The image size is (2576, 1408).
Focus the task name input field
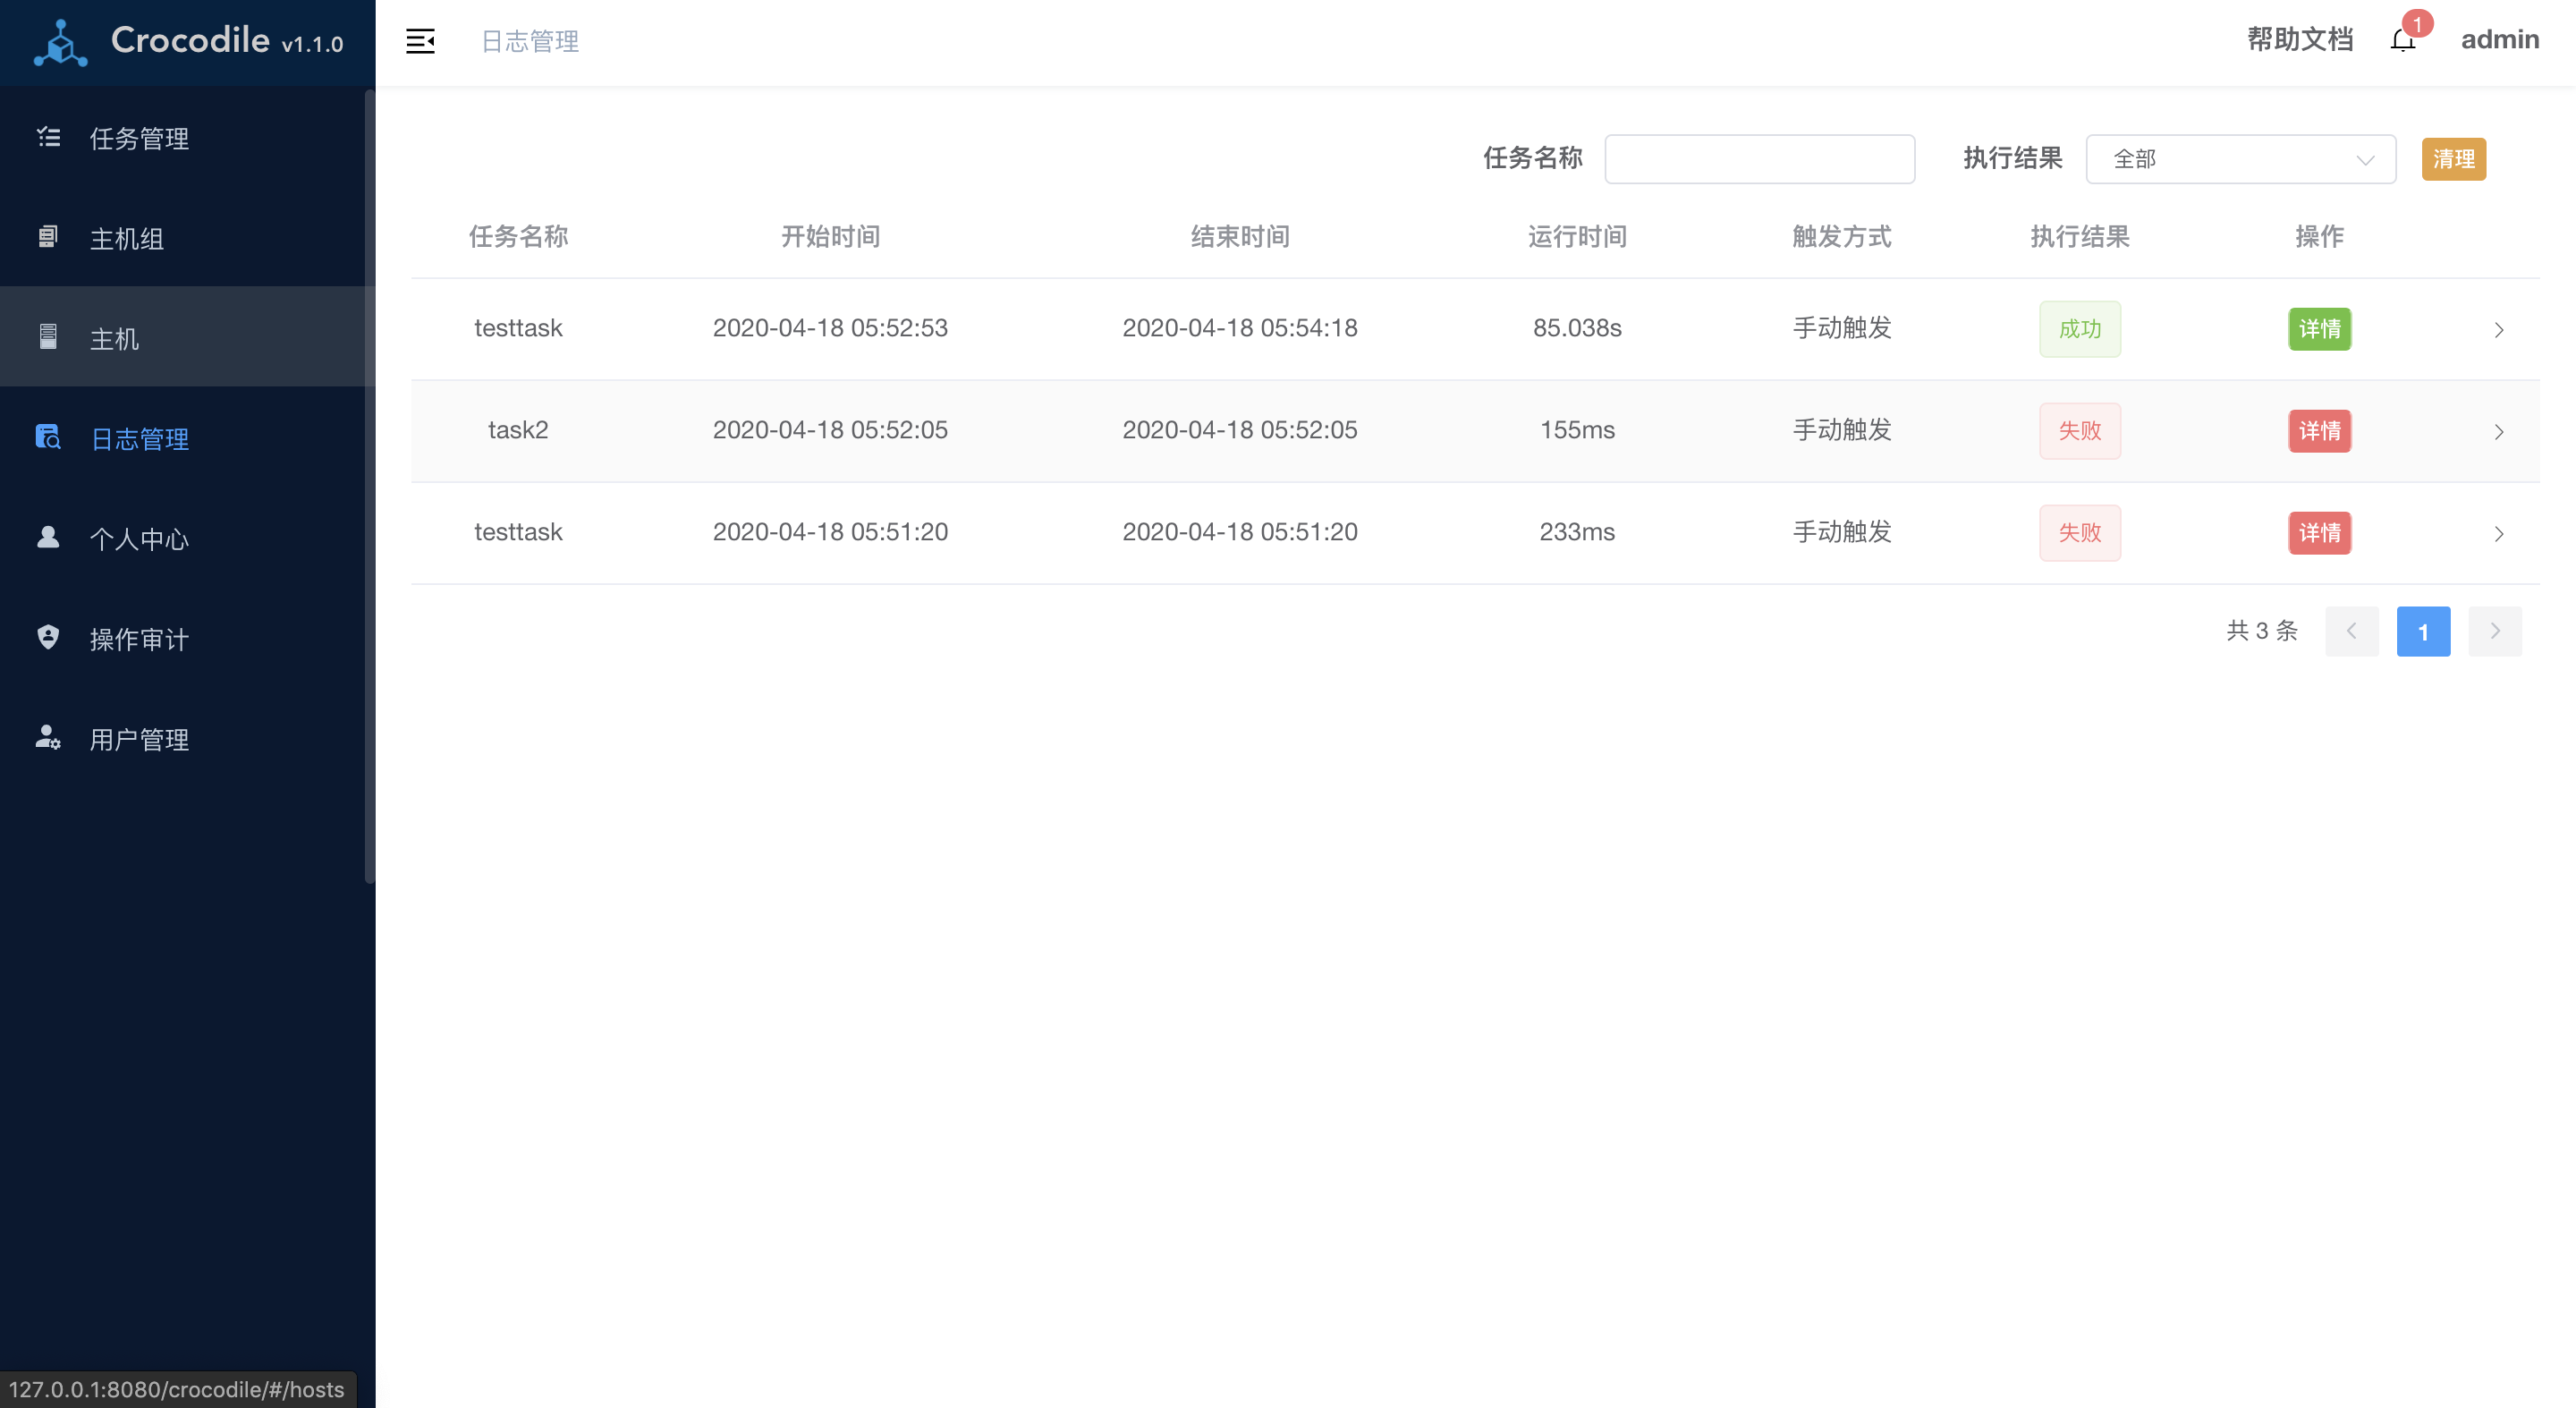tap(1759, 159)
